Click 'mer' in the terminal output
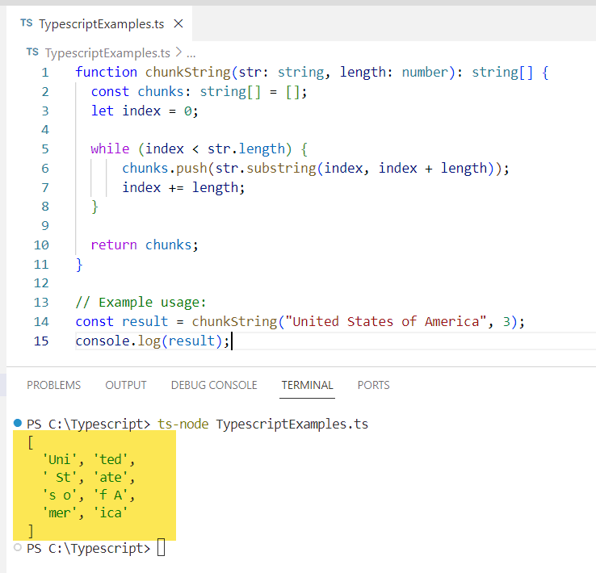596x573 pixels. 60,513
